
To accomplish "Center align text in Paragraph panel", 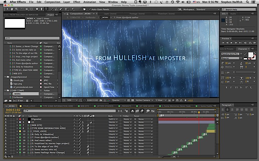I will (x=227, y=109).
